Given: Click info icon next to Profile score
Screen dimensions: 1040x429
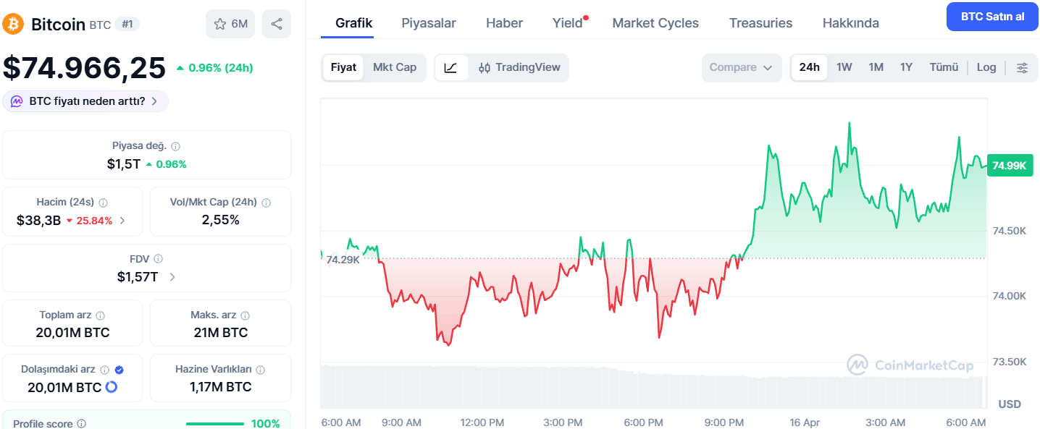Looking at the screenshot, I should [x=82, y=424].
